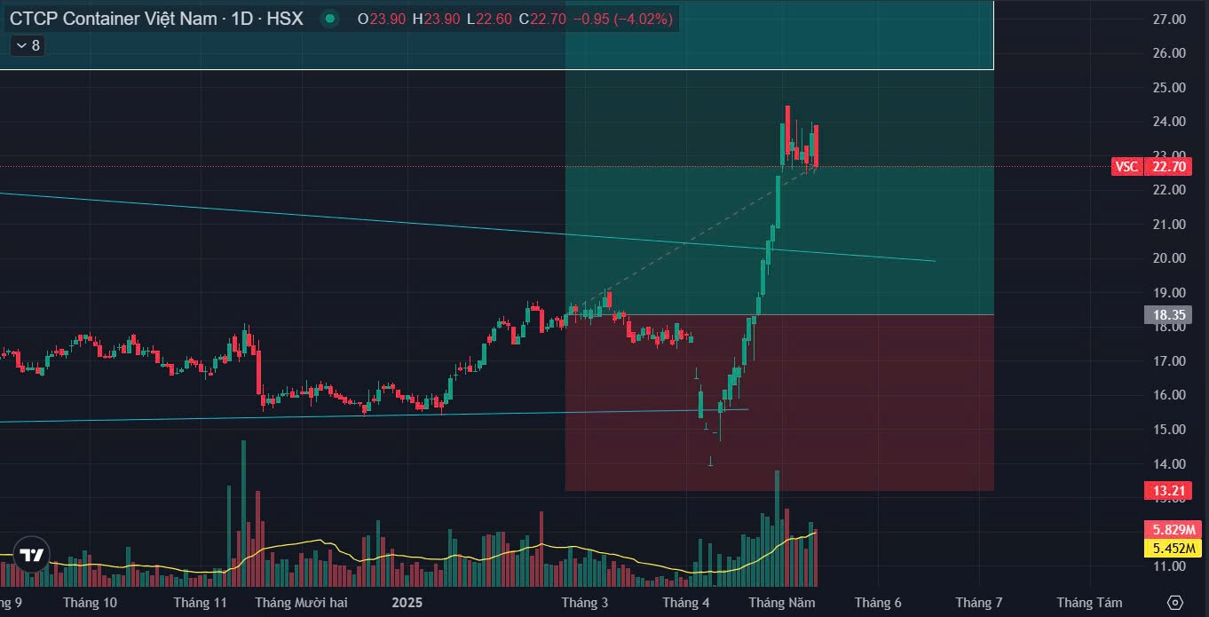Click the Tháng 3 time axis label
This screenshot has width=1209, height=617.
[585, 603]
